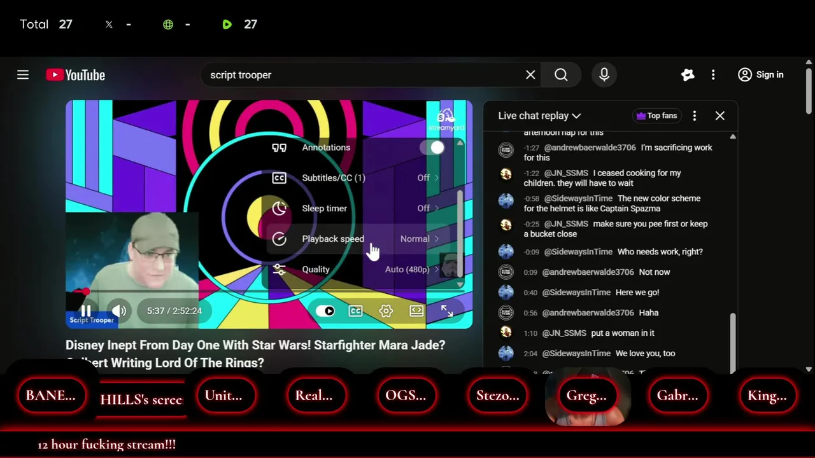This screenshot has height=458, width=815.
Task: Click the Top fans button
Action: (x=656, y=116)
